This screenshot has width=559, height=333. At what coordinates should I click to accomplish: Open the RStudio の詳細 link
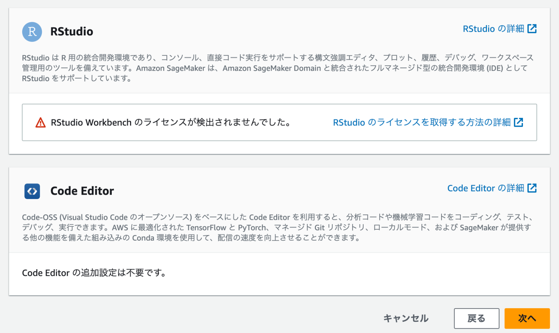click(493, 28)
